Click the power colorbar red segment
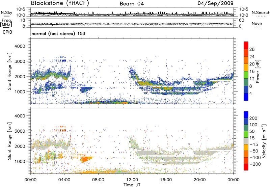 pyautogui.click(x=246, y=45)
